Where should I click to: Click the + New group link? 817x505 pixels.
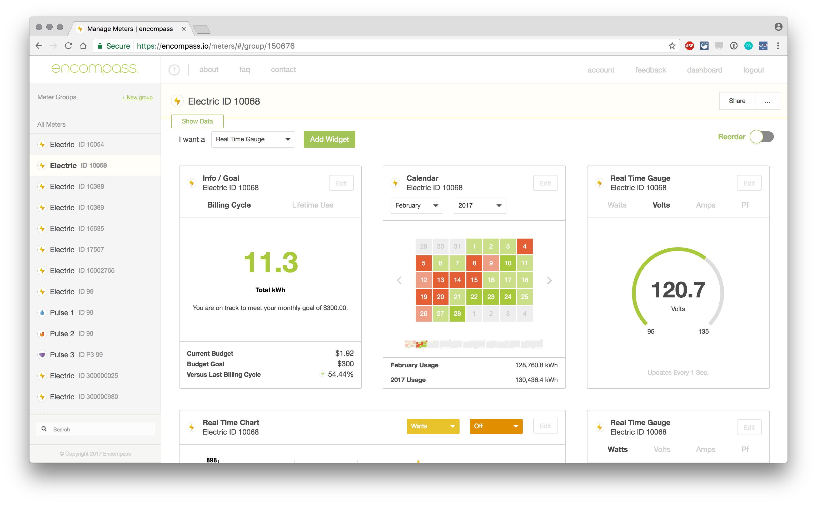[x=137, y=97]
